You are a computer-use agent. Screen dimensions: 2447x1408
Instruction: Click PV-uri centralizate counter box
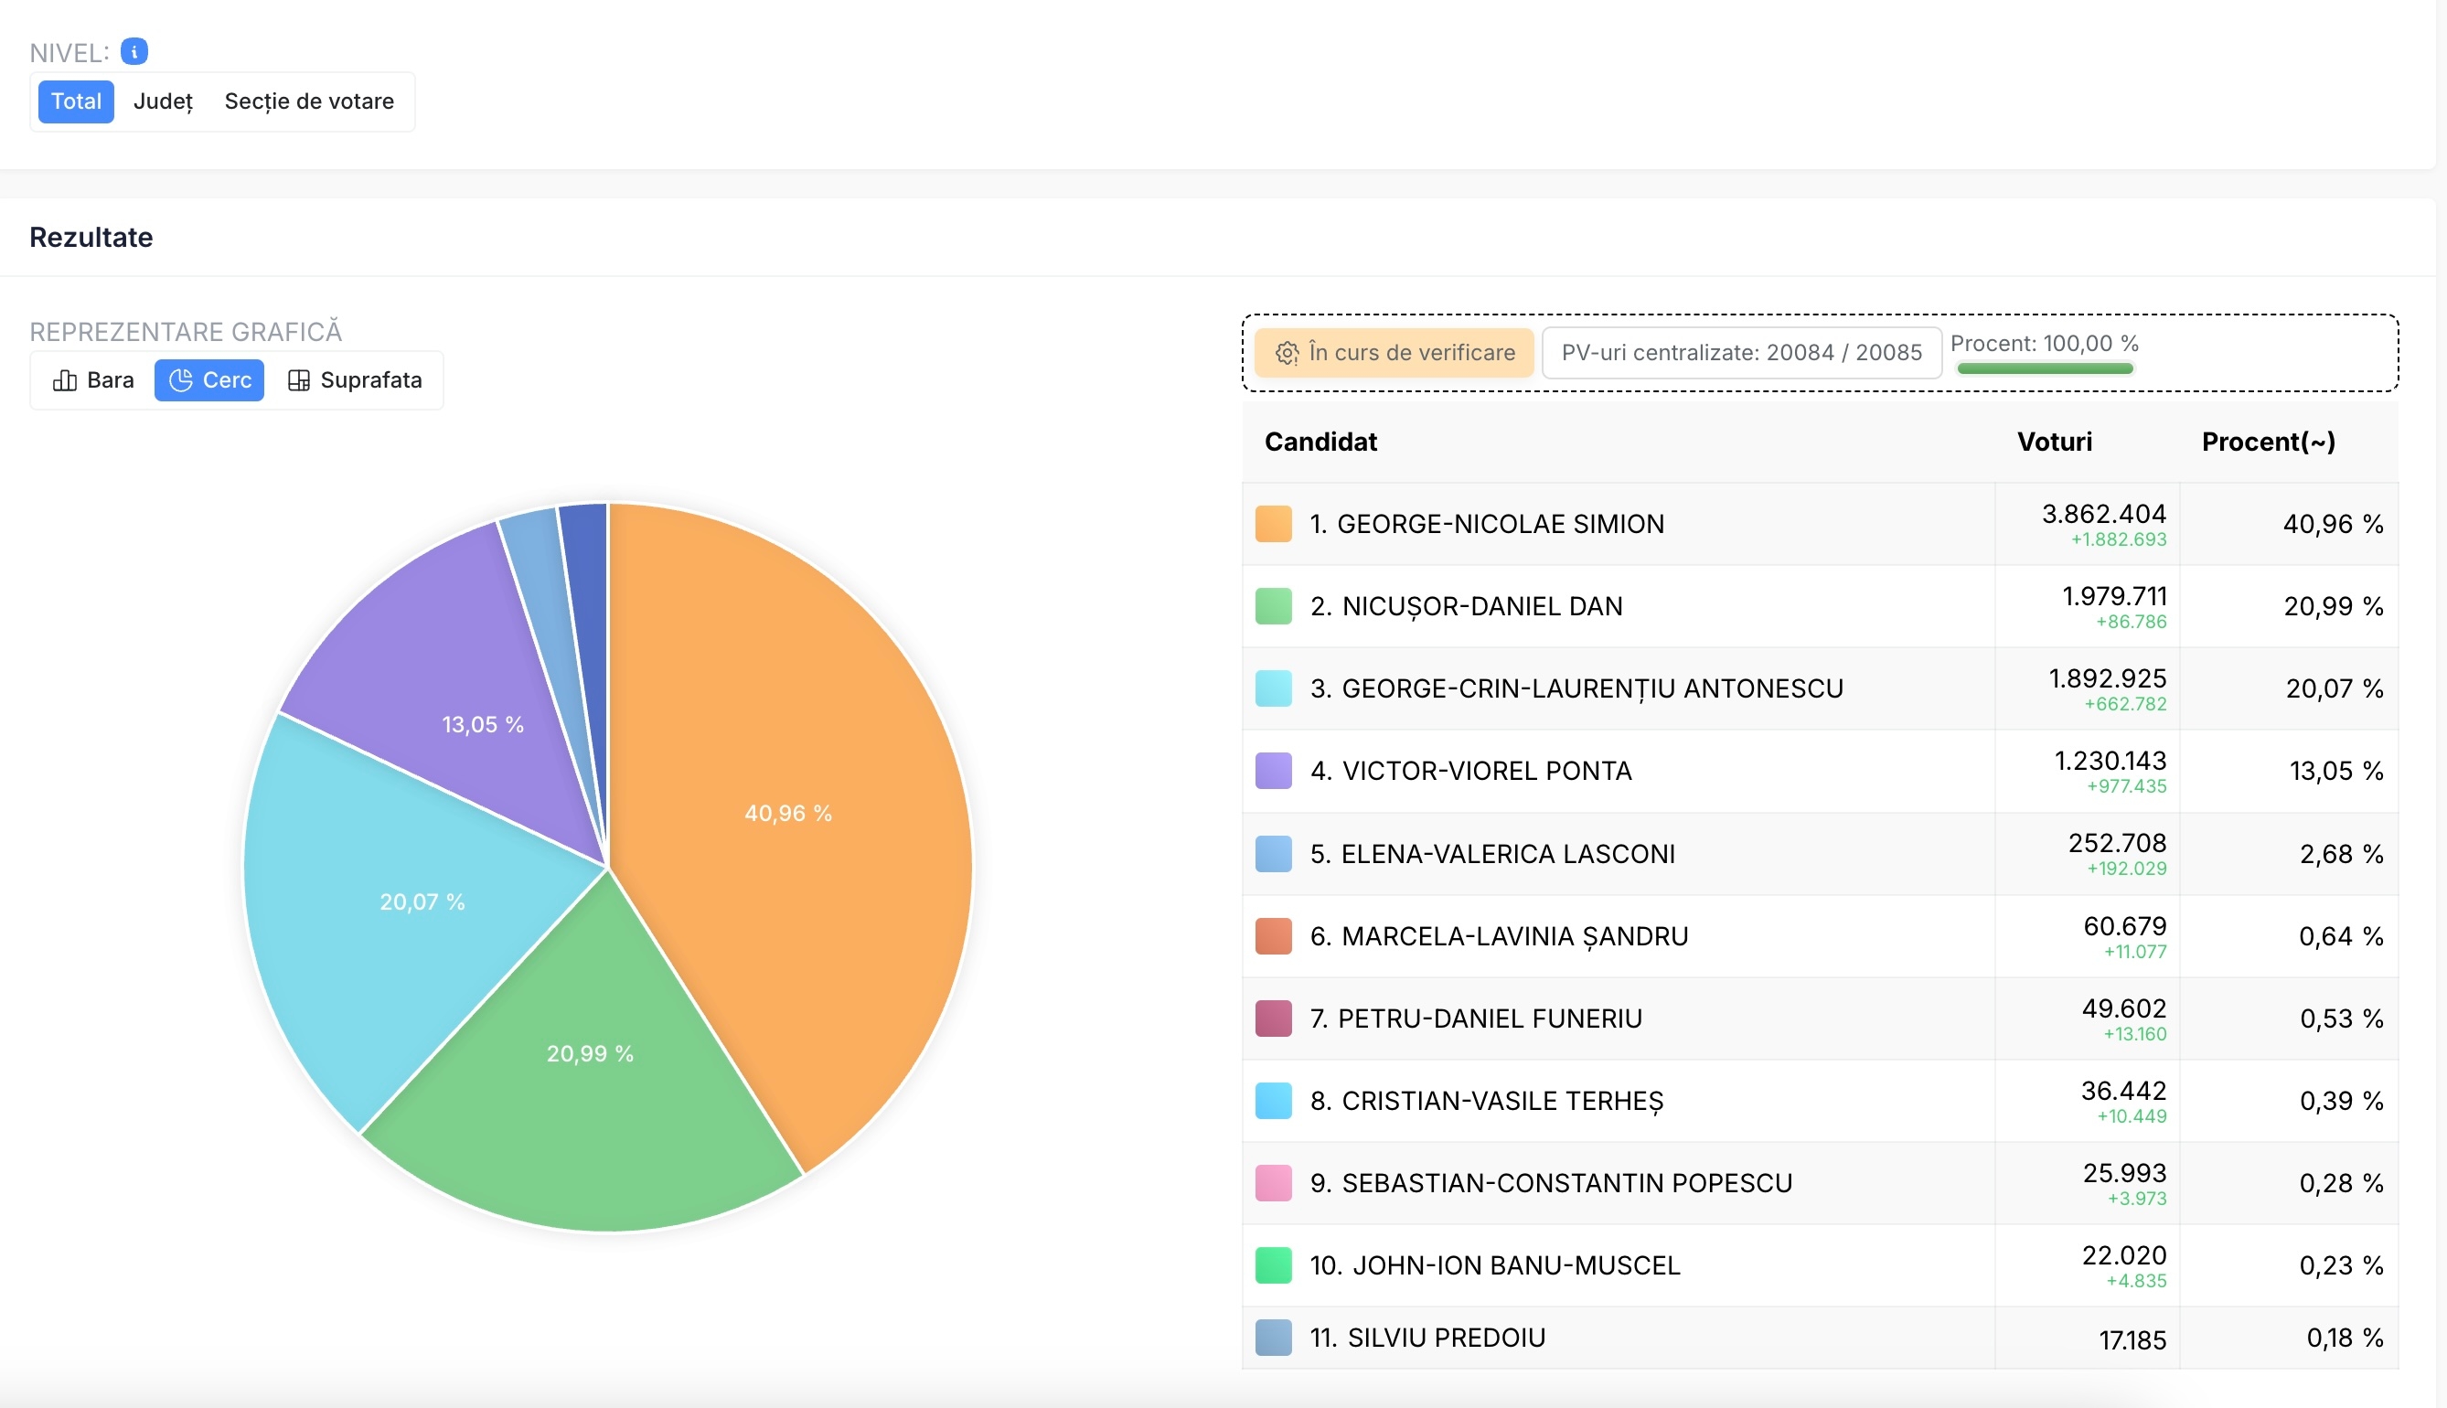[1740, 353]
